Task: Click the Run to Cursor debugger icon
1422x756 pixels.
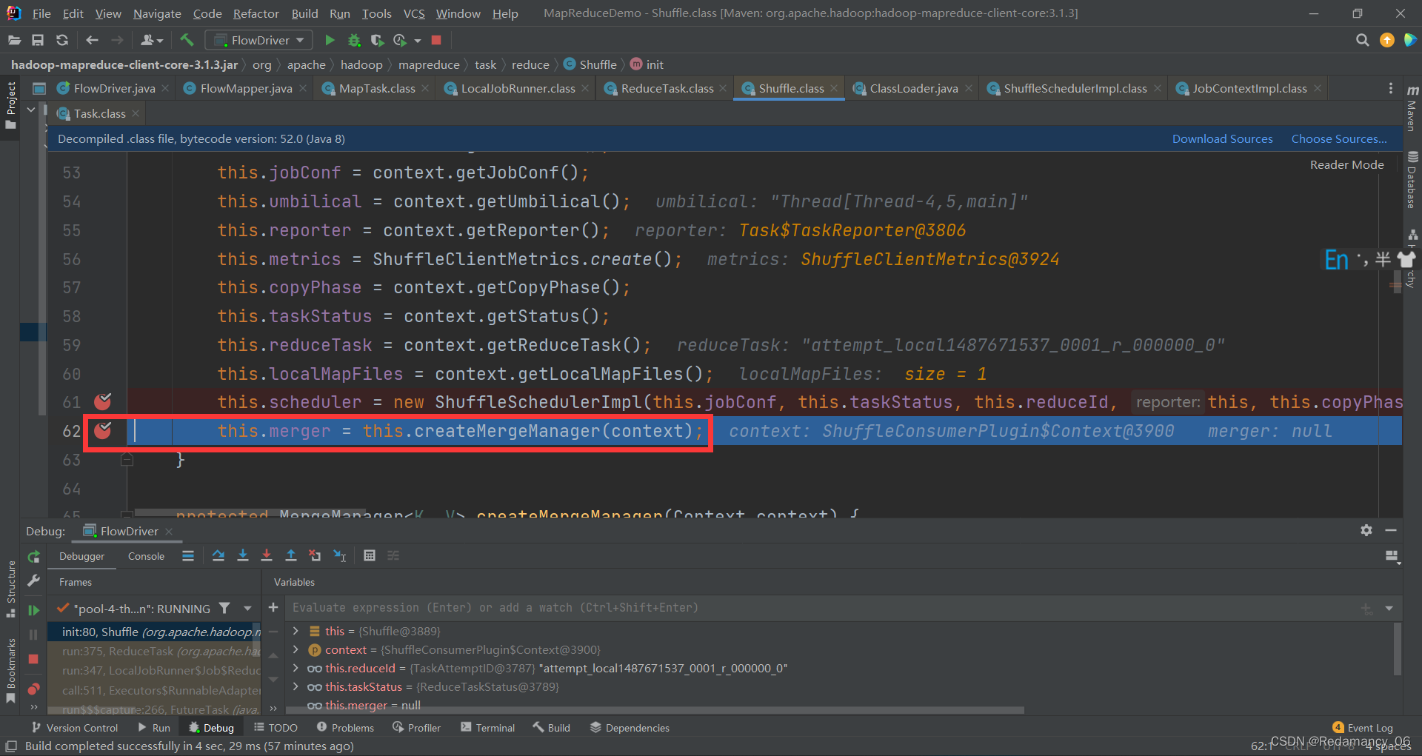Action: click(x=340, y=555)
